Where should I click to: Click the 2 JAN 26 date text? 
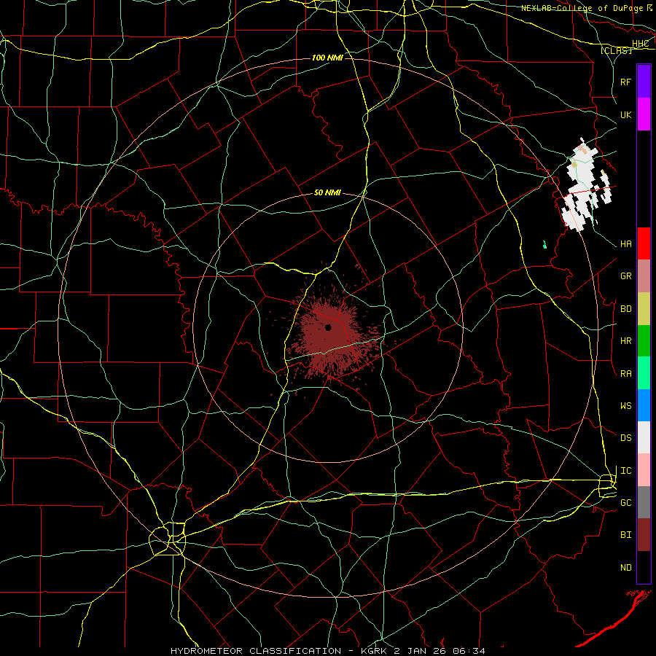pos(421,651)
